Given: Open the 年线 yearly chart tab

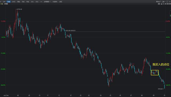Looking at the screenshot, I should click(28, 2).
